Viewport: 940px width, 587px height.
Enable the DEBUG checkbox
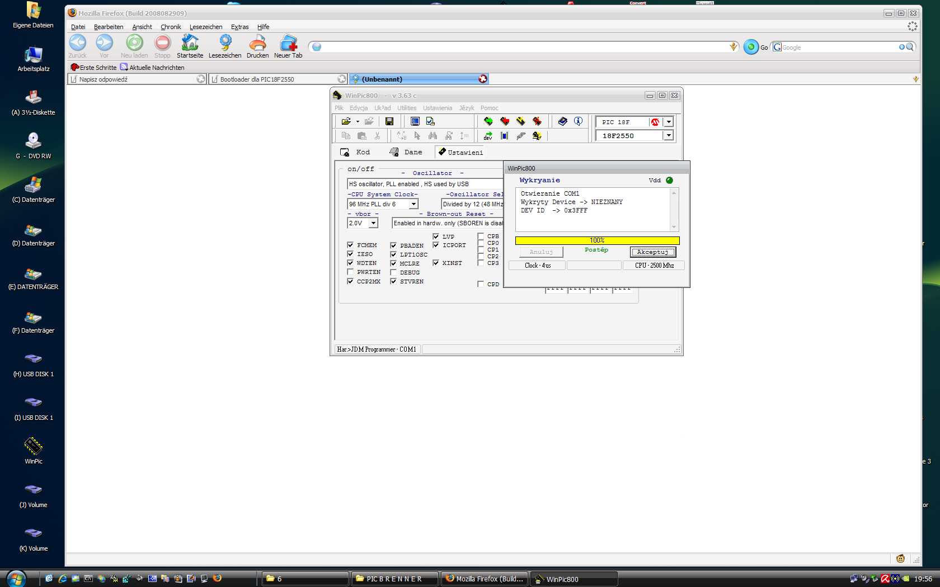tap(393, 272)
